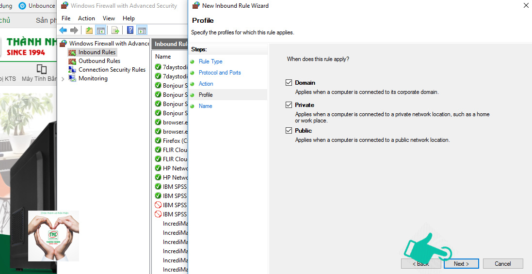Go to the Protocol and Ports step
The width and height of the screenshot is (532, 274).
click(220, 73)
